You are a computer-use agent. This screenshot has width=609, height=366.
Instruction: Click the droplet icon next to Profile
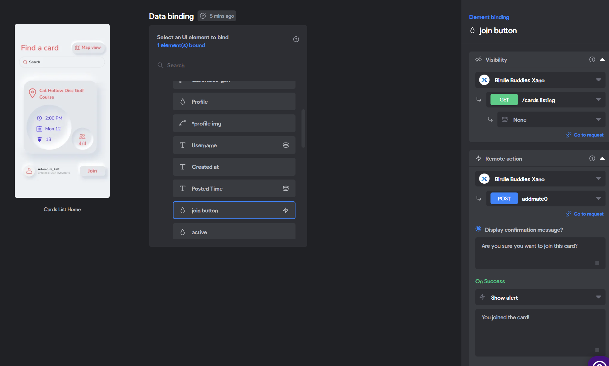tap(182, 101)
